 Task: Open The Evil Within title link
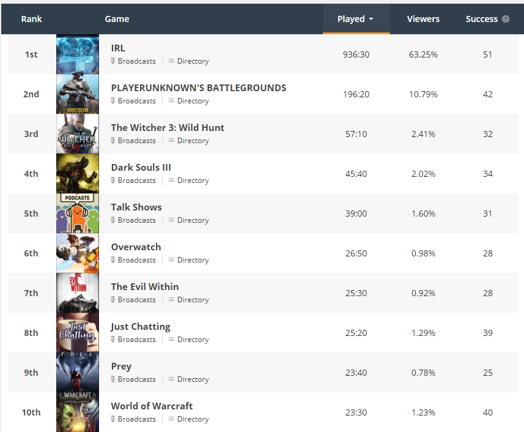(145, 287)
